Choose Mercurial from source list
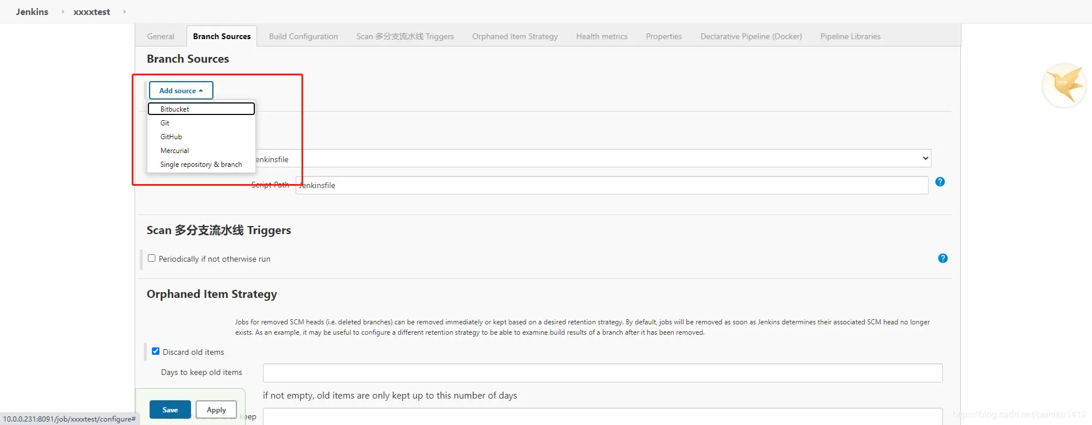 (x=201, y=150)
